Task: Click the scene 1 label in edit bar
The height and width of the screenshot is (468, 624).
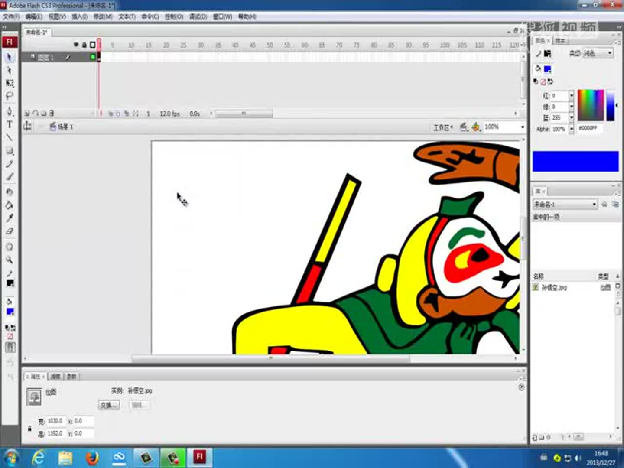Action: (x=65, y=127)
